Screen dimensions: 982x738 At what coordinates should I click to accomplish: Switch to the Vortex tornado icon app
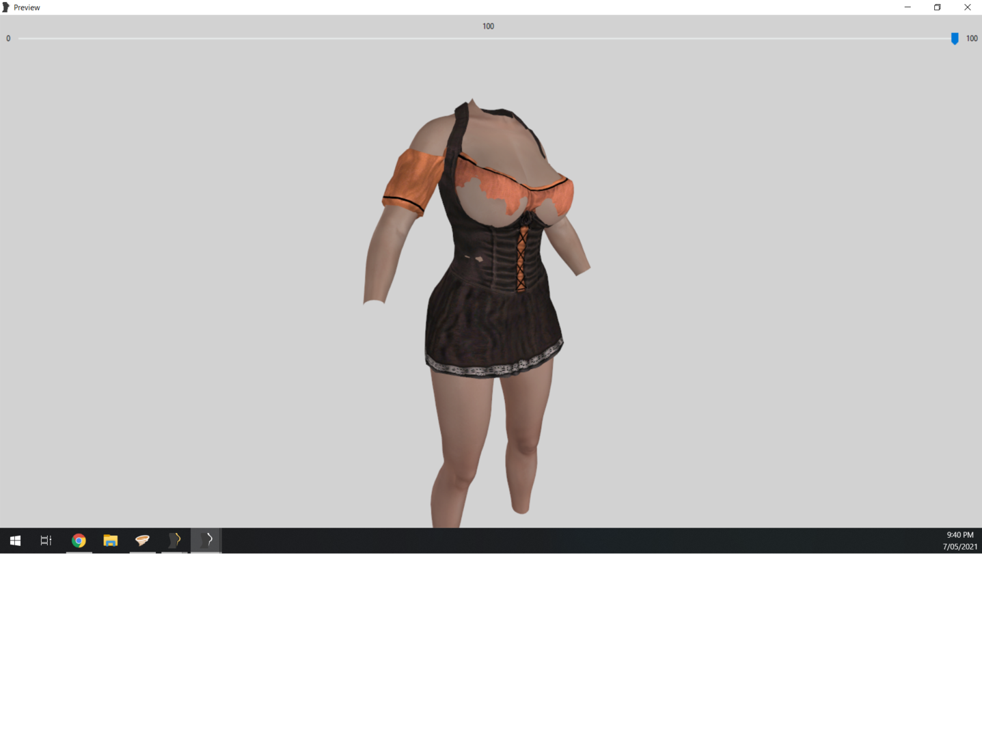142,541
